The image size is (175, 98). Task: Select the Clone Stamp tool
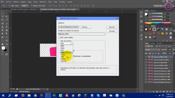point(2,27)
